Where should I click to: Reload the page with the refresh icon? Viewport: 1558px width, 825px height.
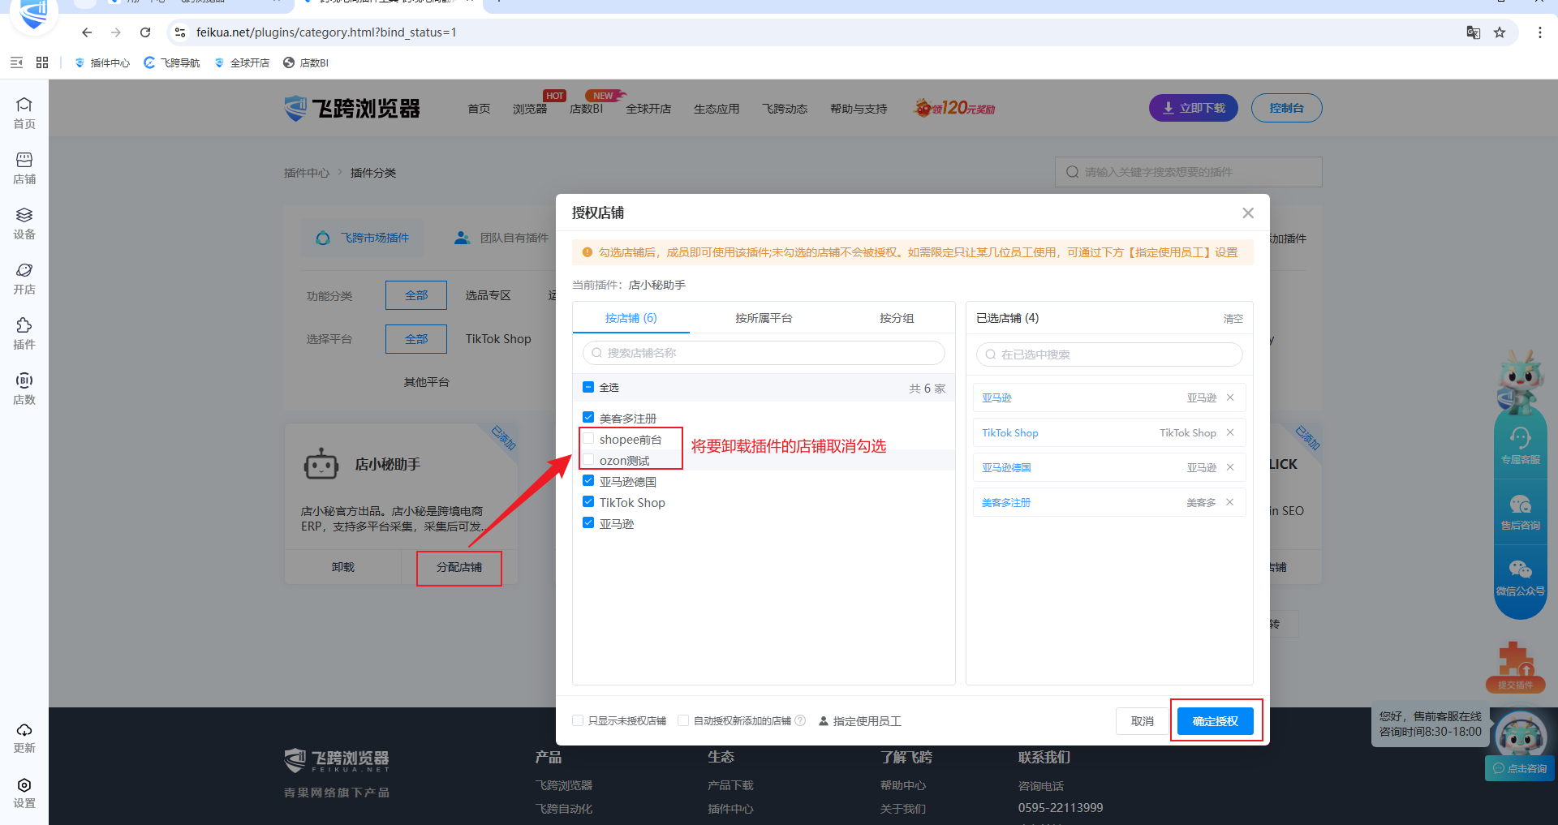145,32
